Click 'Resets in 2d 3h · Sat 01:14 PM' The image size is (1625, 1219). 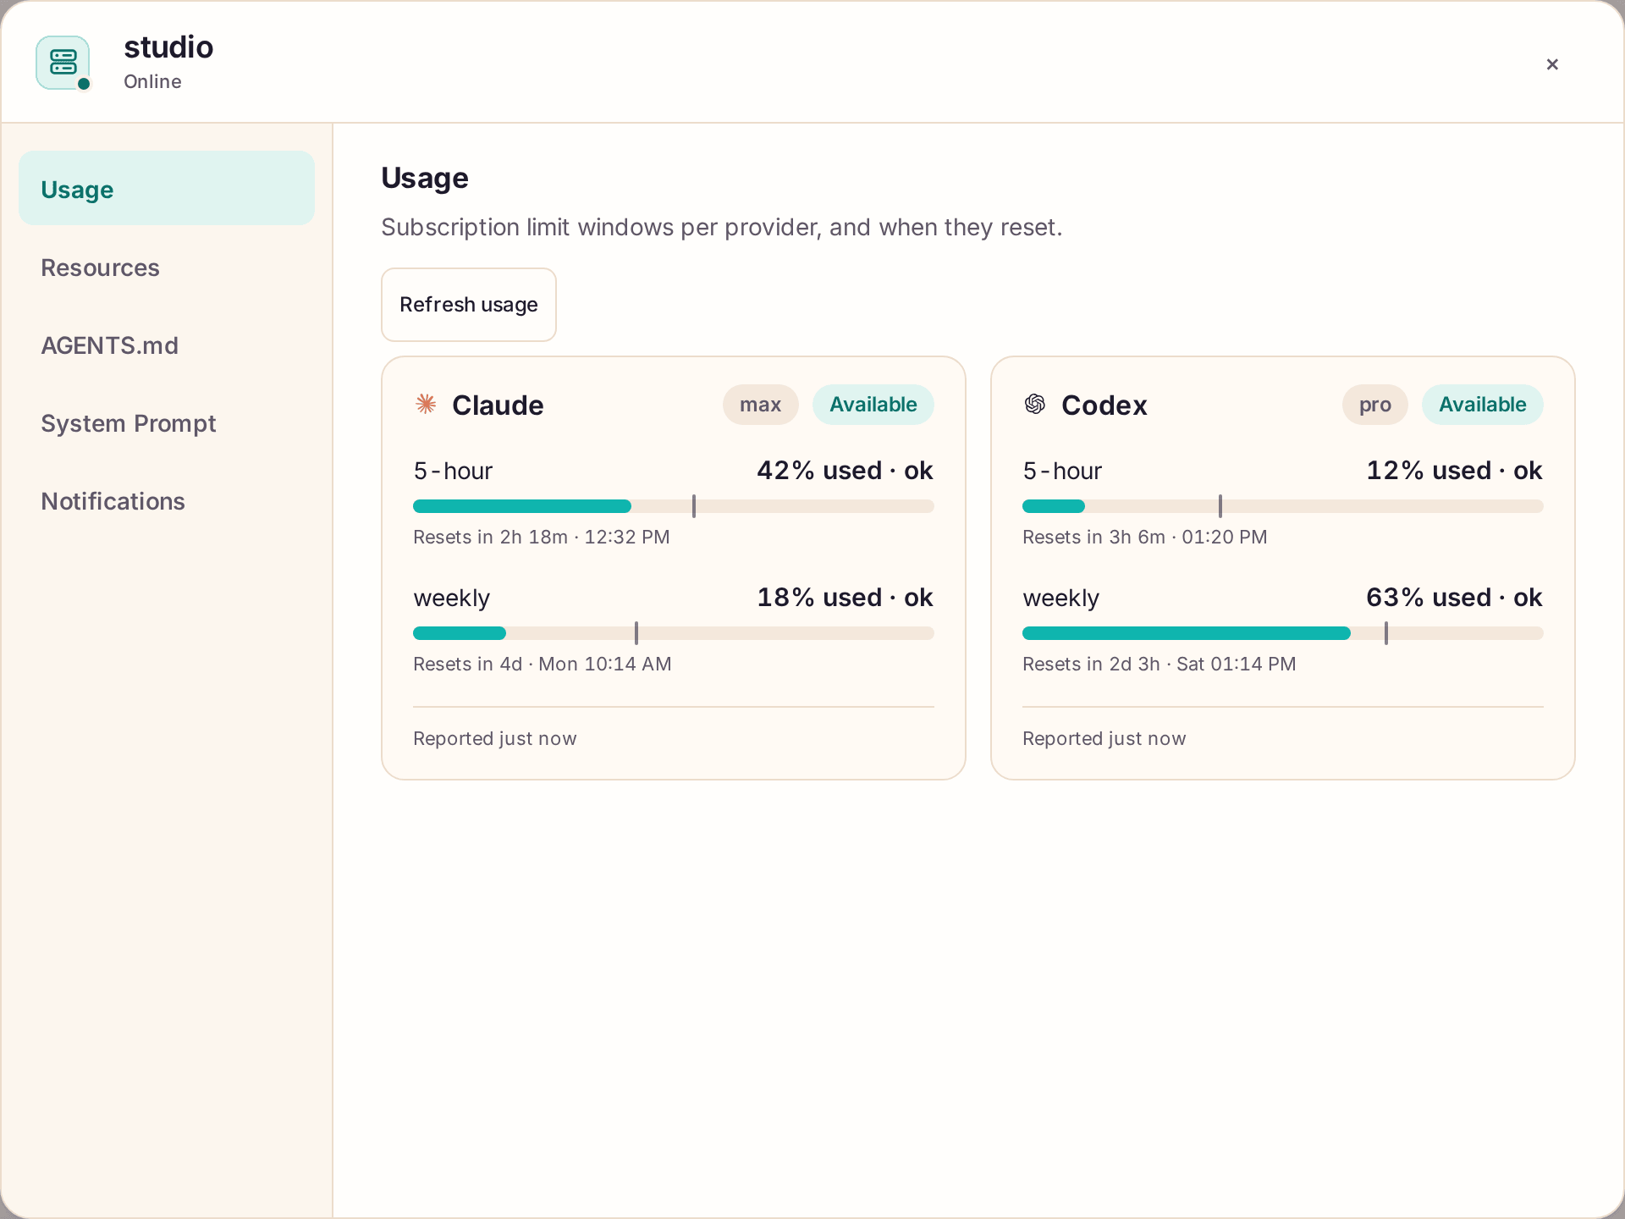(1160, 664)
